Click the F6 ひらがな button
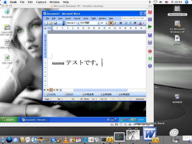 [x=50, y=94]
